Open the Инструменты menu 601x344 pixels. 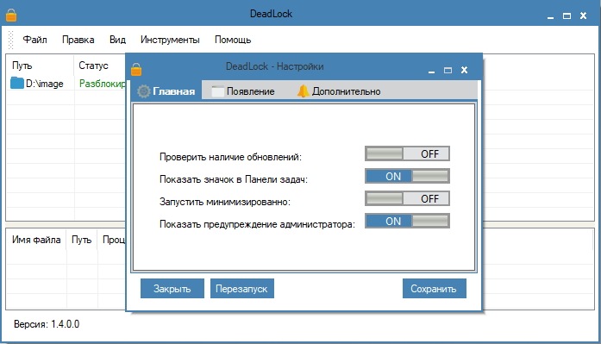coord(170,40)
